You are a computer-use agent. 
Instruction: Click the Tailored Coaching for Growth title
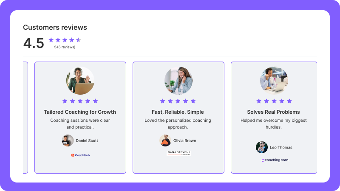(80, 112)
